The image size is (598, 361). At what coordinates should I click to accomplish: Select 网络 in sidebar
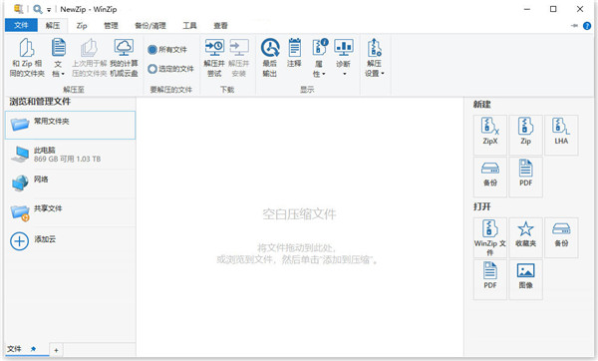point(70,183)
